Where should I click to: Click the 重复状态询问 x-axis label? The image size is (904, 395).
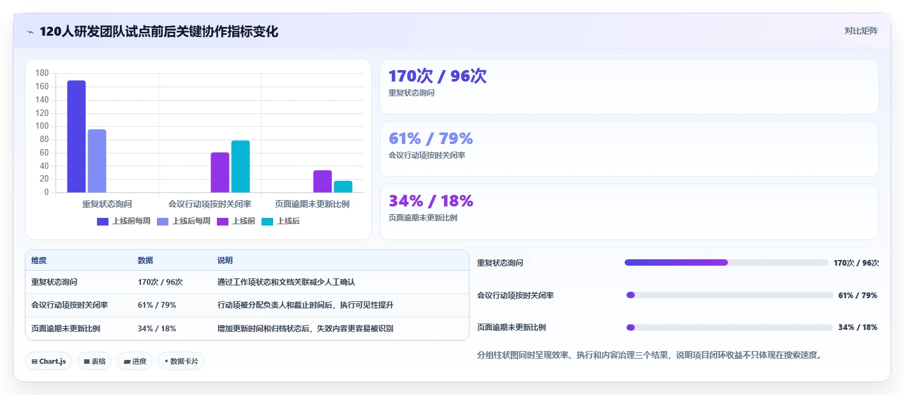107,204
